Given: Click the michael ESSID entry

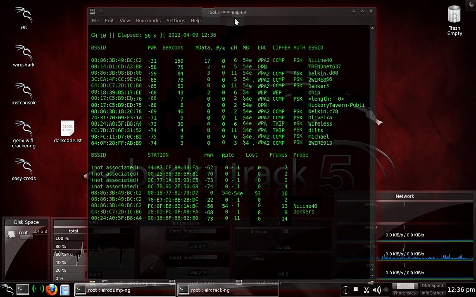Looking at the screenshot, I should click(319, 137).
